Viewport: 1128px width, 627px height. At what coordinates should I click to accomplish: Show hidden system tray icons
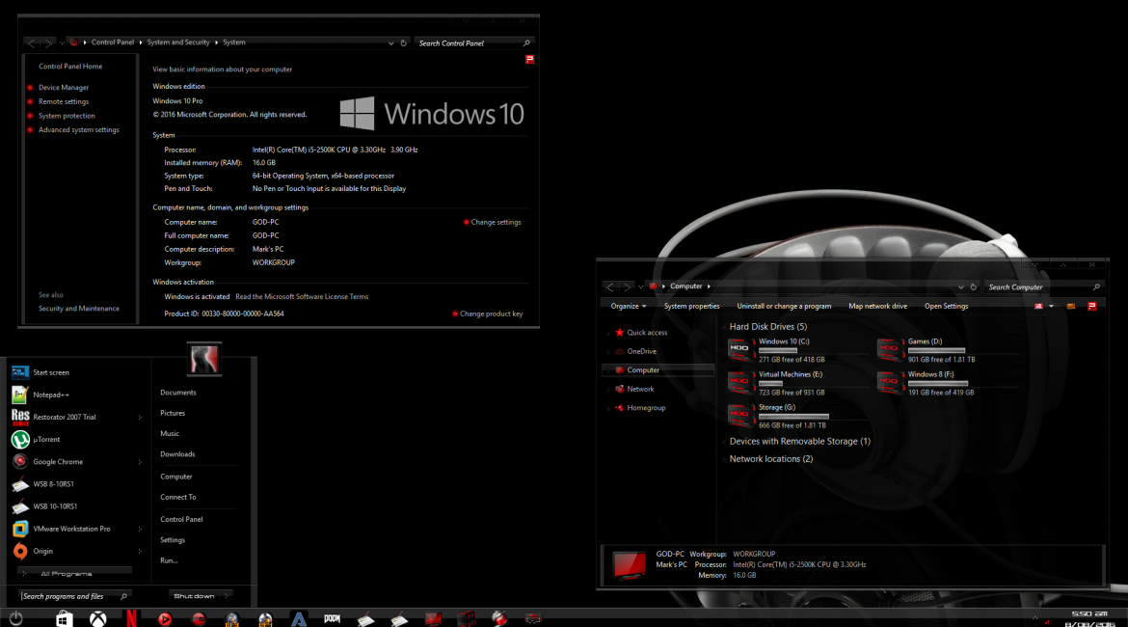point(1034,617)
